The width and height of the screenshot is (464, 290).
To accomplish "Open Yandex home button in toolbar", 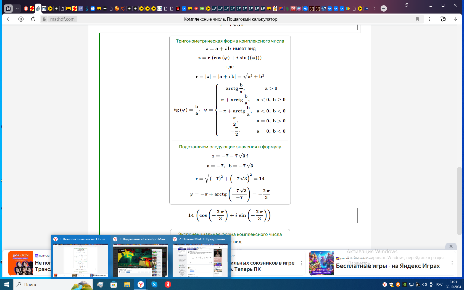I will (21, 19).
